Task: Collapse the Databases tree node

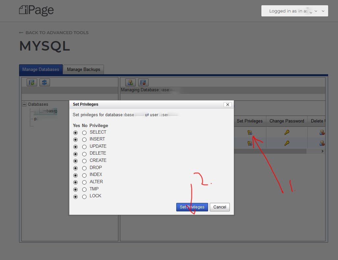Action: (24, 104)
